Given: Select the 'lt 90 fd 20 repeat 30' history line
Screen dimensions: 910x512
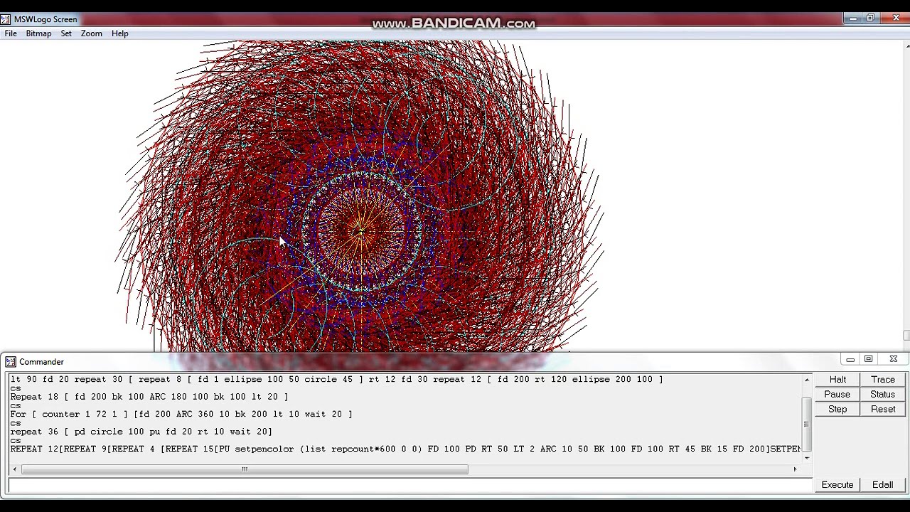Looking at the screenshot, I should (336, 380).
